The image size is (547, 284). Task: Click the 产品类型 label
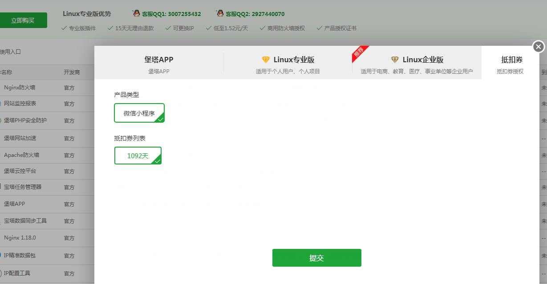(126, 95)
